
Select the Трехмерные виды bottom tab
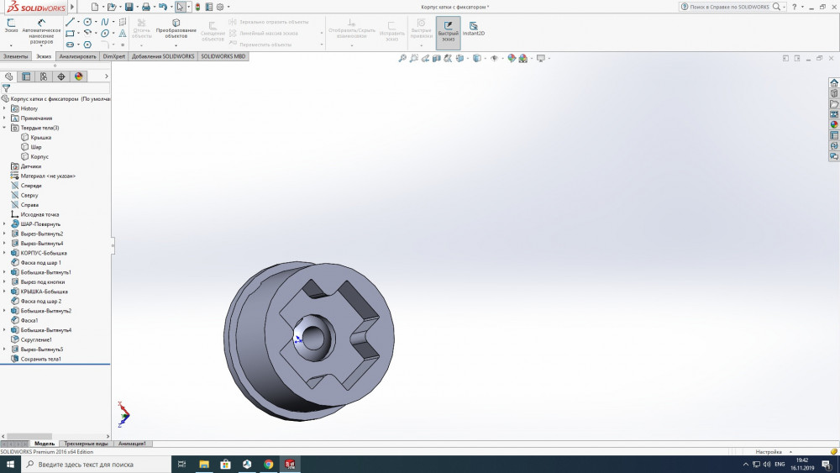click(86, 444)
